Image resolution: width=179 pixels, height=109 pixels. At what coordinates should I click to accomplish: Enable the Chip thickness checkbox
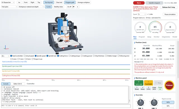click(94, 56)
